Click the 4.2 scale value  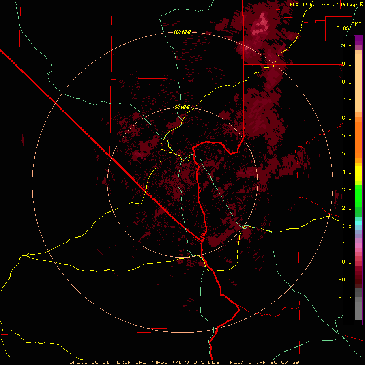pos(347,172)
